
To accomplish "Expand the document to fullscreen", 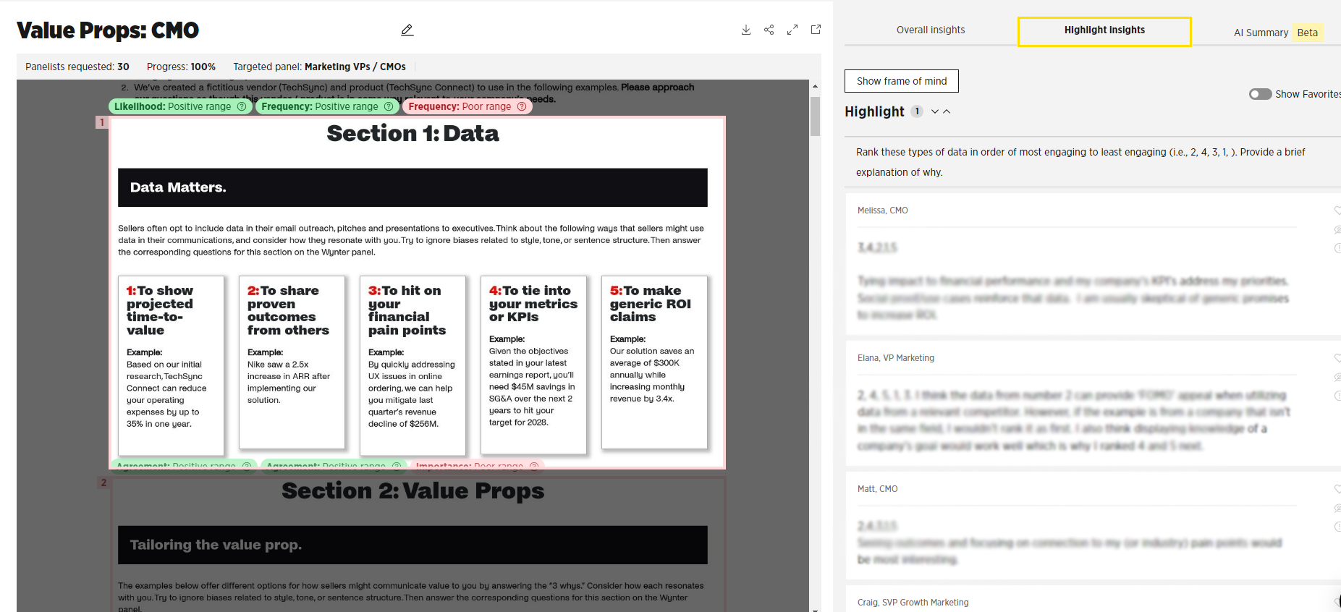I will (792, 30).
